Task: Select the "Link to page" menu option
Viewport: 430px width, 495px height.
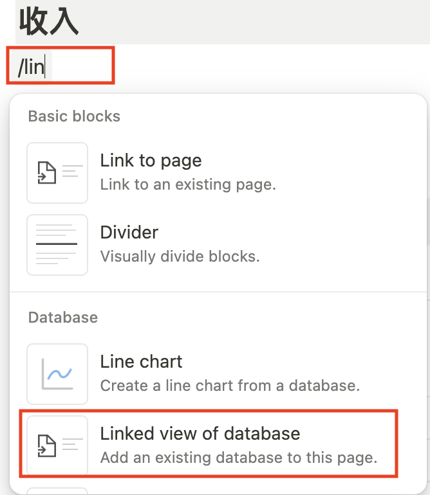Action: (151, 161)
